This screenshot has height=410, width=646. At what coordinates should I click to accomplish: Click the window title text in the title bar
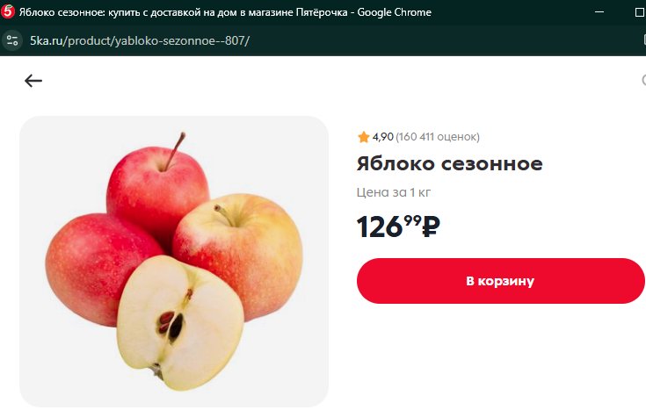pos(225,12)
